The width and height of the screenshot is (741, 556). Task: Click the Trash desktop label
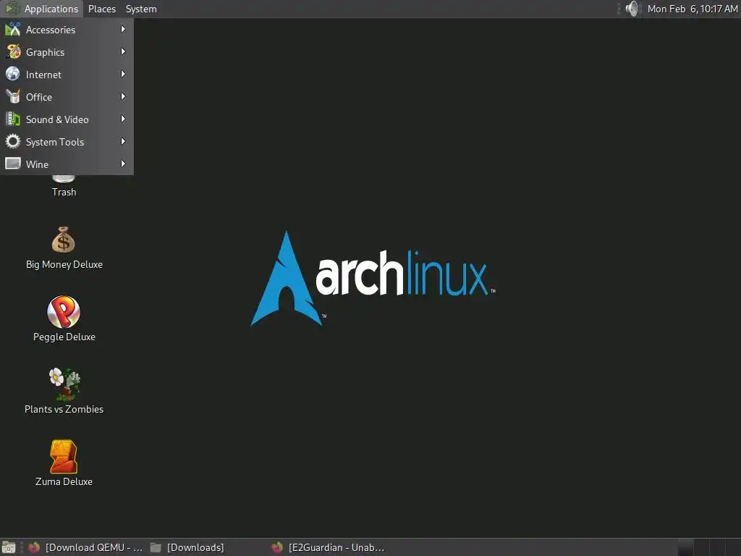point(64,192)
